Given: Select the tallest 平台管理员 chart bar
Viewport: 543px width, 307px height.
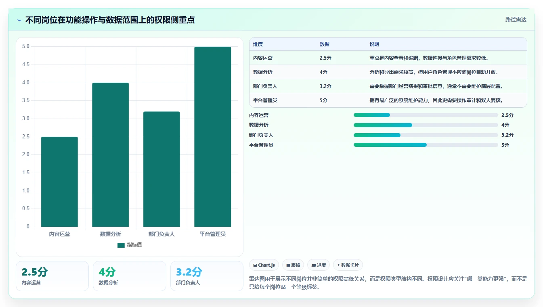Looking at the screenshot, I should click(212, 137).
